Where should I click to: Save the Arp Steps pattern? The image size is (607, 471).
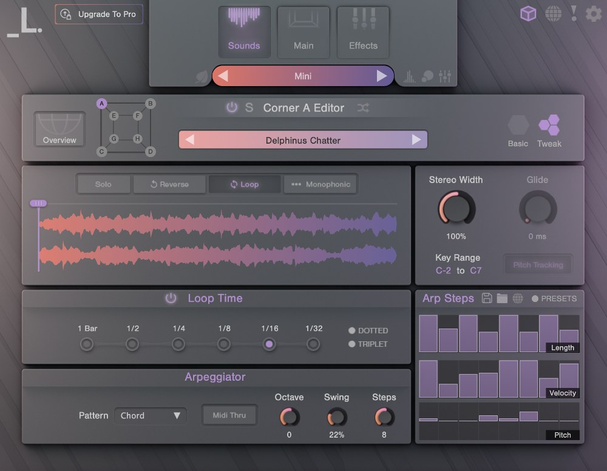(487, 298)
